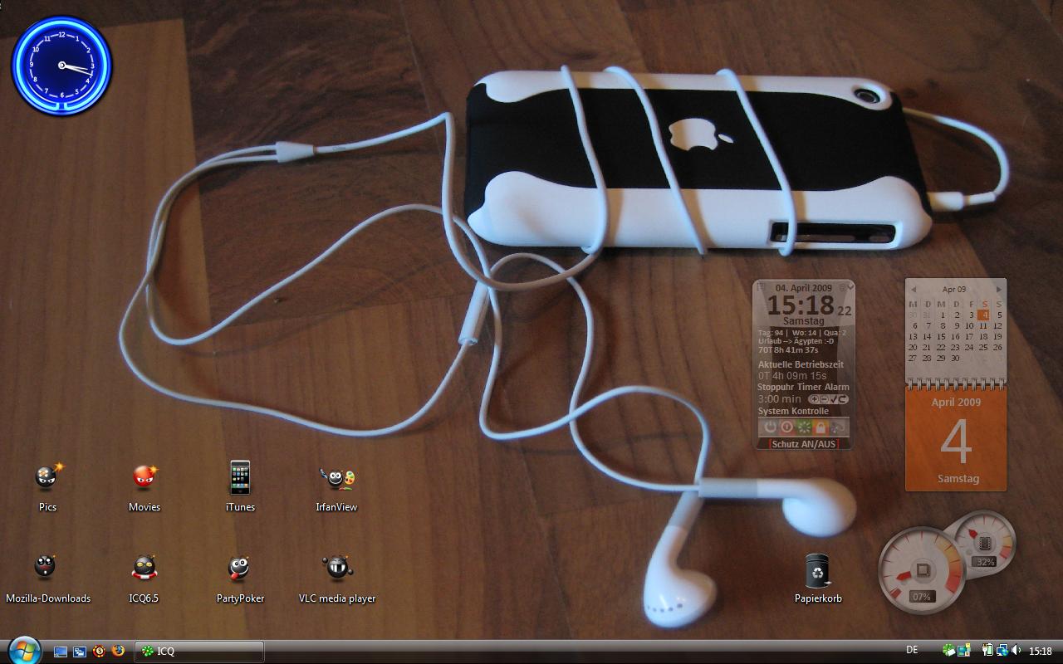Launch the ICQ6.5 desktop shortcut

[145, 579]
